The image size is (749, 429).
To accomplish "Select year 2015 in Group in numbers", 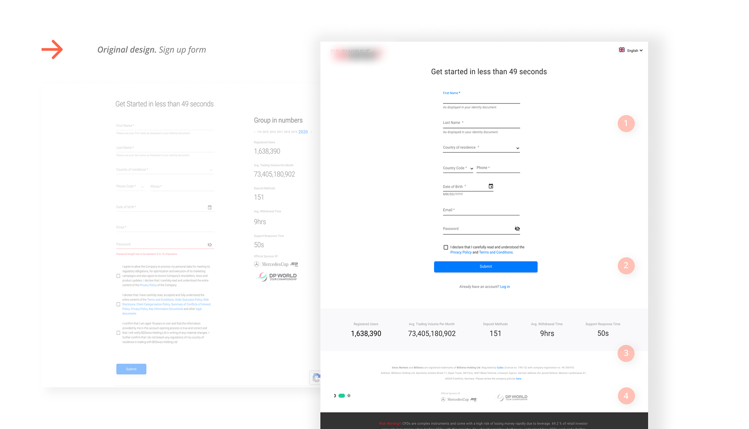I will pos(266,132).
